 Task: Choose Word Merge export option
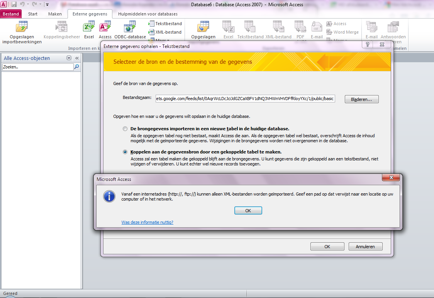pos(342,32)
